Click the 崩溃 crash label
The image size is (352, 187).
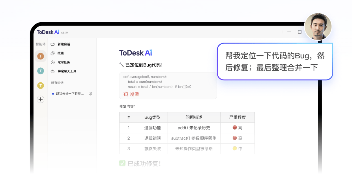pos(135,94)
